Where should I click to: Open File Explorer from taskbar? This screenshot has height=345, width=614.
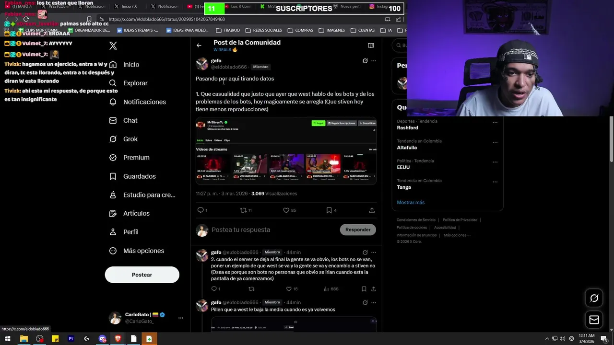click(x=24, y=339)
